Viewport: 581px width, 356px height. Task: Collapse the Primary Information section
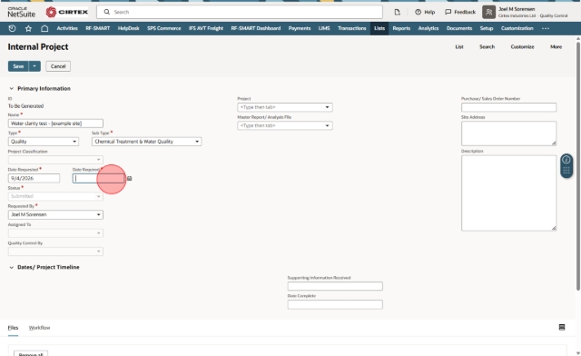click(x=11, y=88)
